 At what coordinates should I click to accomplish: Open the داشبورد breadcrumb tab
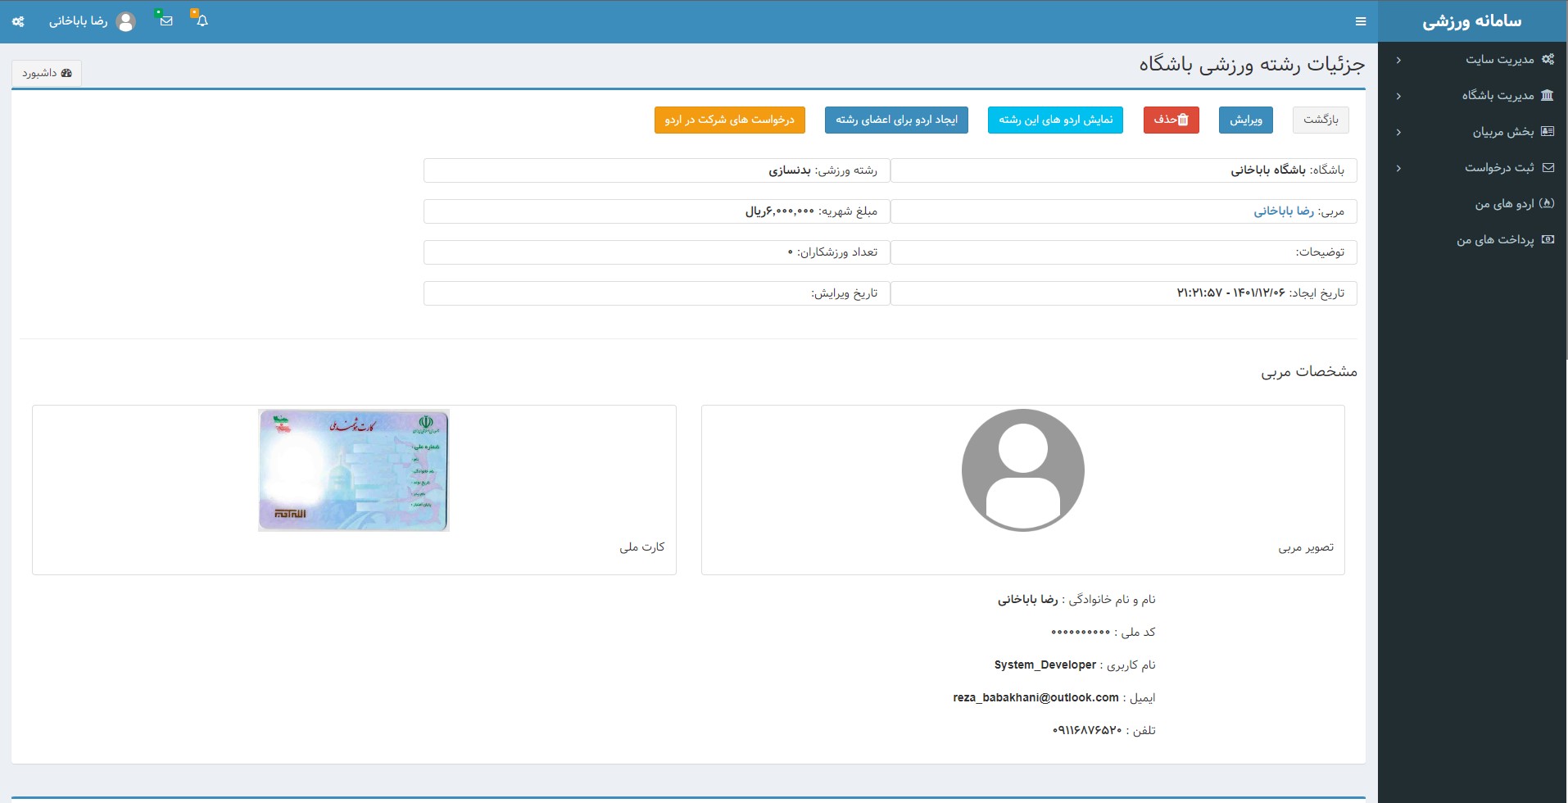click(x=47, y=73)
